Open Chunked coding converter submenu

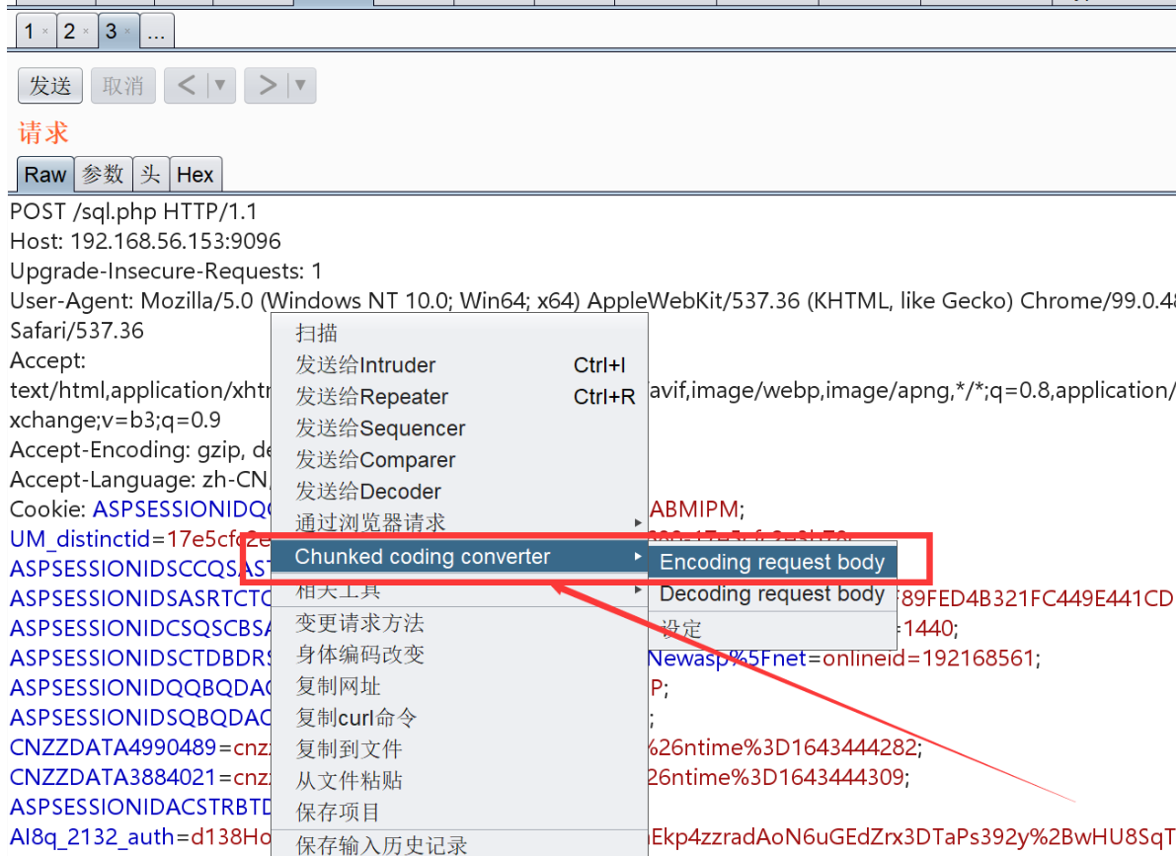[x=459, y=557]
